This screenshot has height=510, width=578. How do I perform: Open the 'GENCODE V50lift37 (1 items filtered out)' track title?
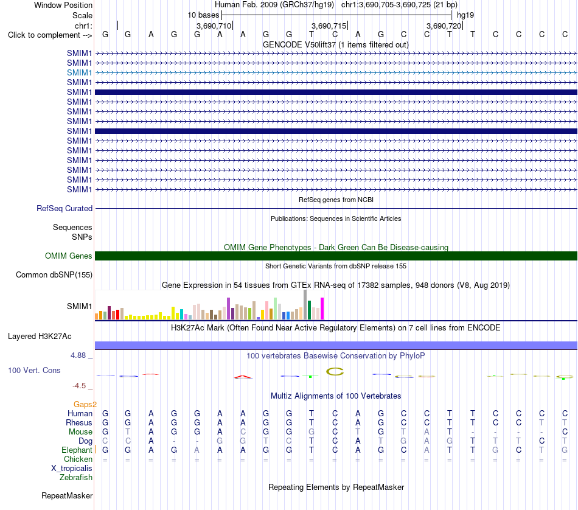336,44
